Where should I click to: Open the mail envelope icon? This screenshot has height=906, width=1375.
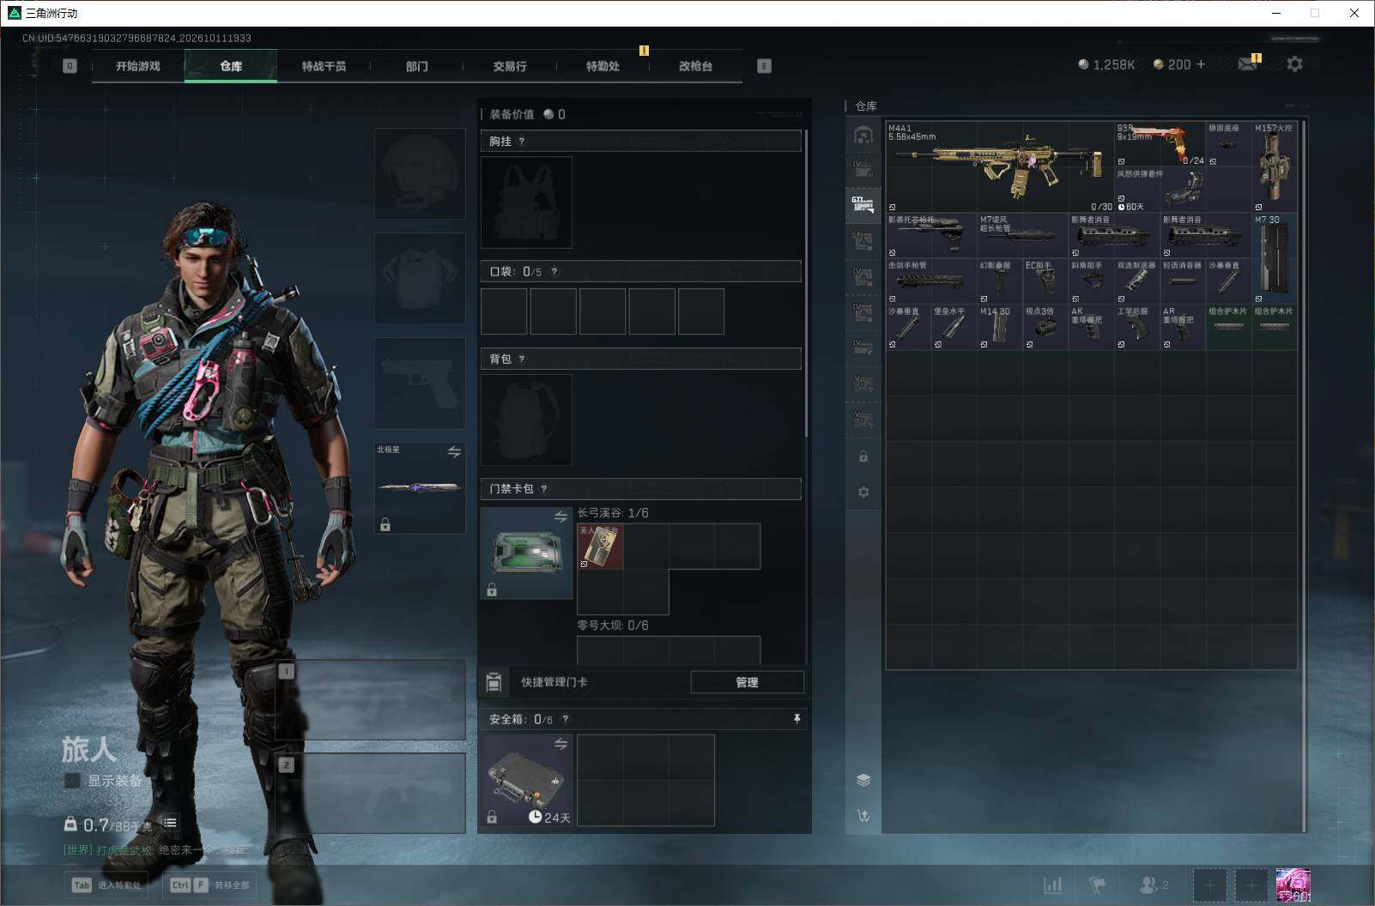(1247, 64)
